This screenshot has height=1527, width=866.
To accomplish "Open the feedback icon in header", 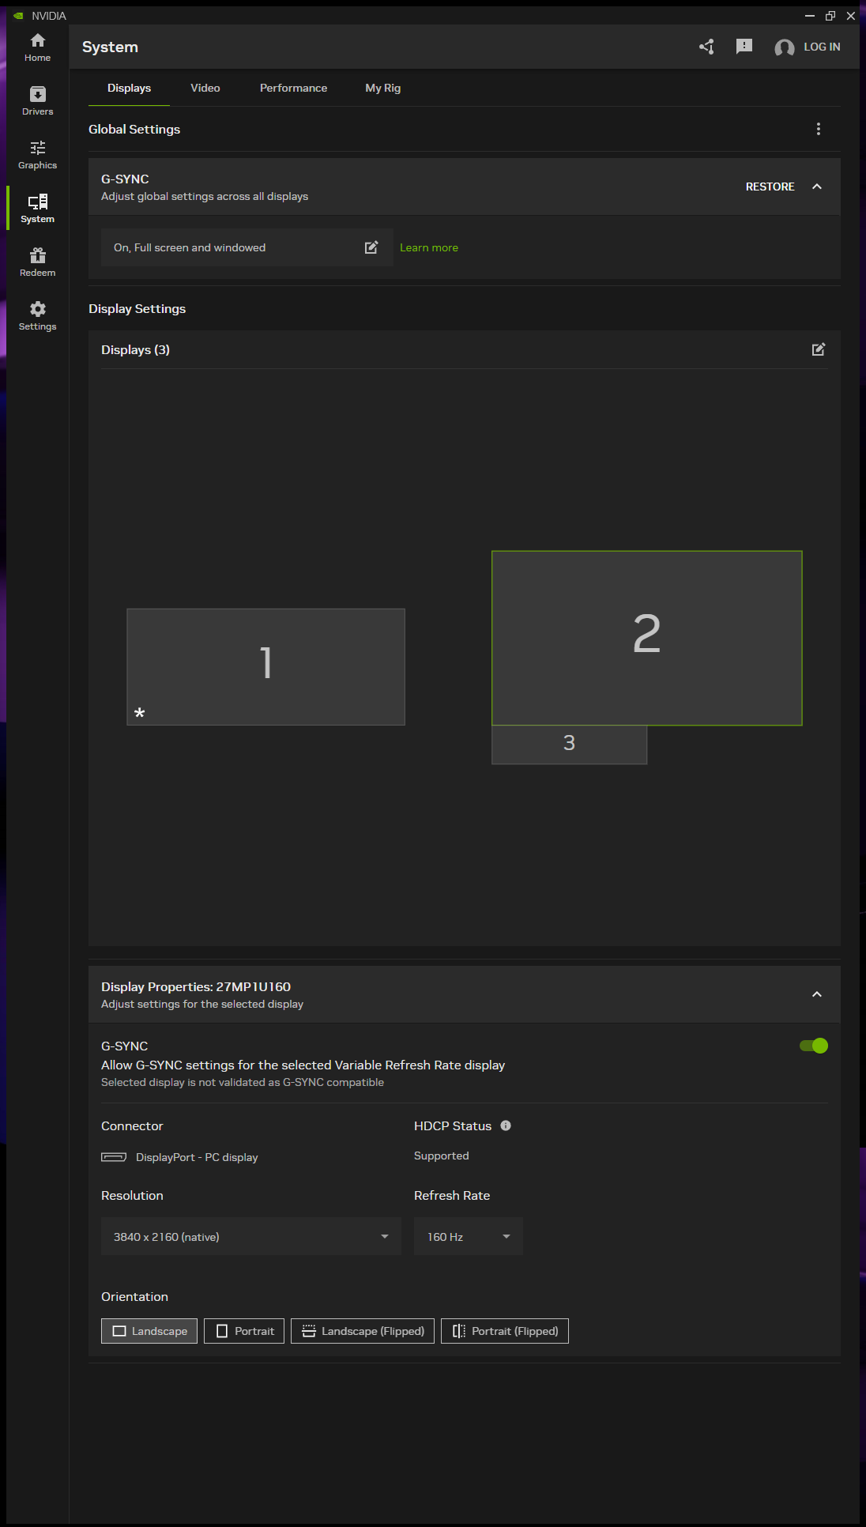I will [744, 47].
